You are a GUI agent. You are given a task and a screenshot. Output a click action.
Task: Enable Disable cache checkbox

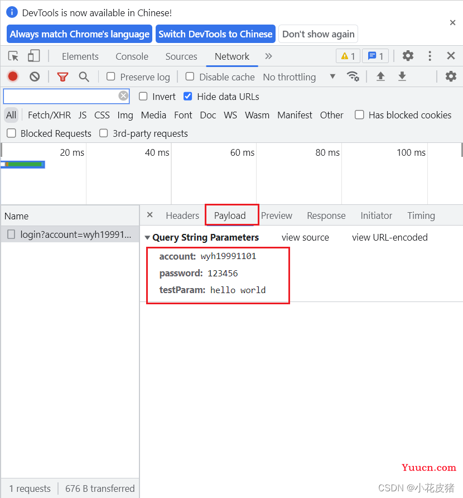click(190, 76)
